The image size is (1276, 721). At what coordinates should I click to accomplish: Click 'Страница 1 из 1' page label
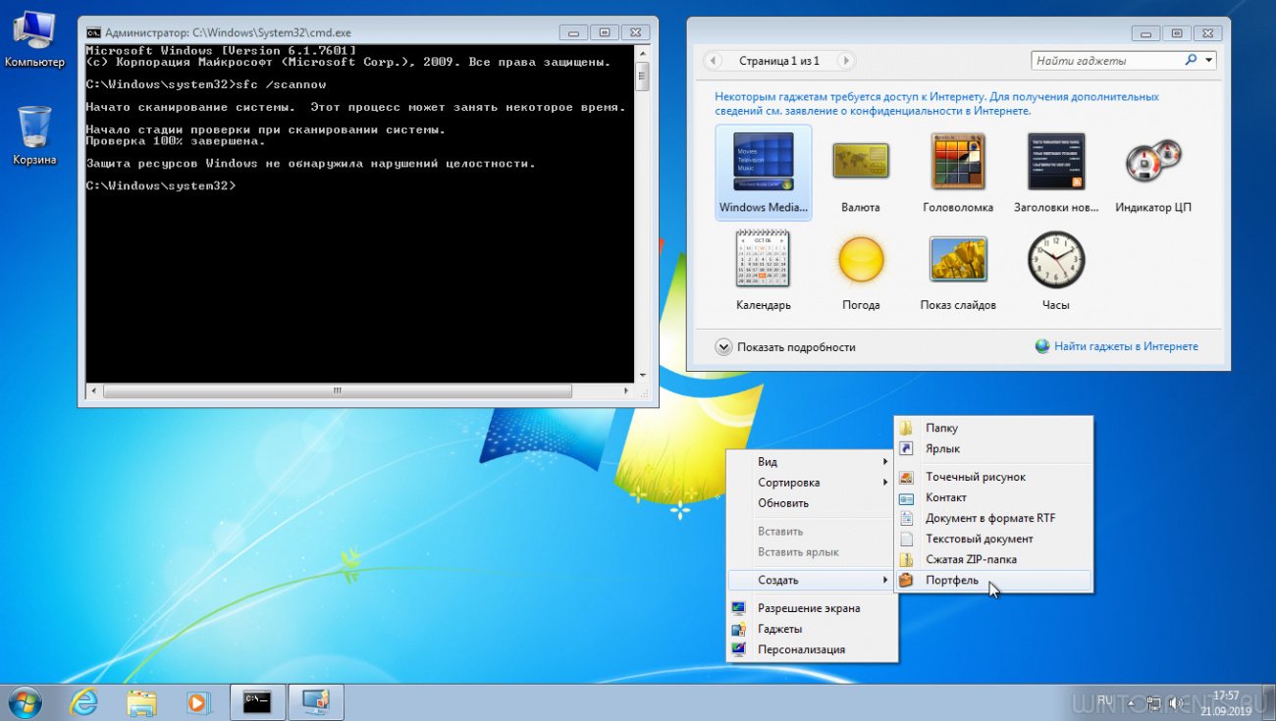click(779, 61)
